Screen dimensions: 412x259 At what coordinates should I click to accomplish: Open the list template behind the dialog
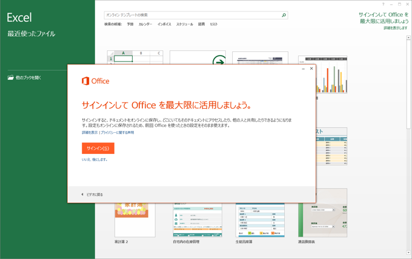(x=331, y=146)
